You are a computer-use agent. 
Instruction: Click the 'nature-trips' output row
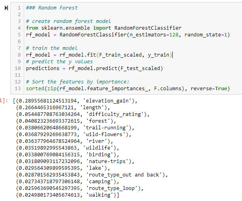coord(75,161)
